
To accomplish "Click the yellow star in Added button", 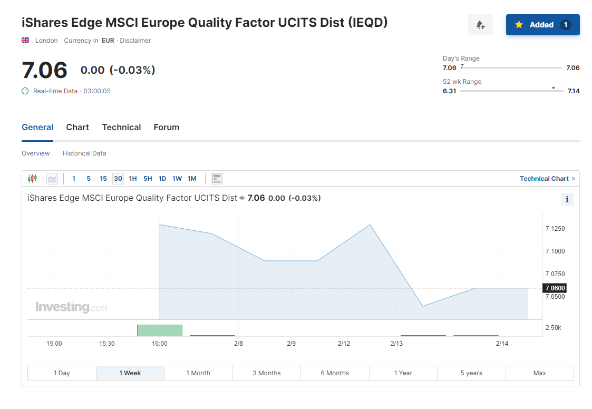I will 519,25.
